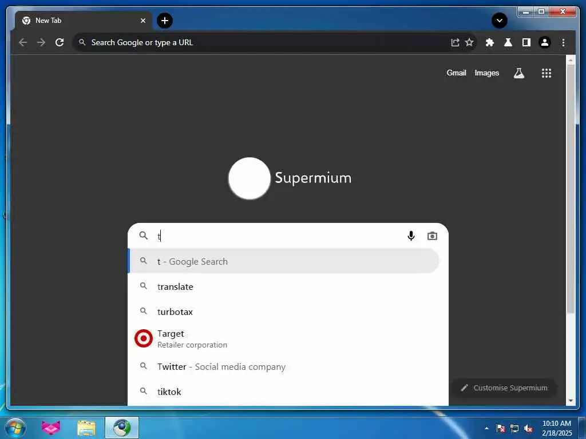Open the Images link

tap(486, 73)
